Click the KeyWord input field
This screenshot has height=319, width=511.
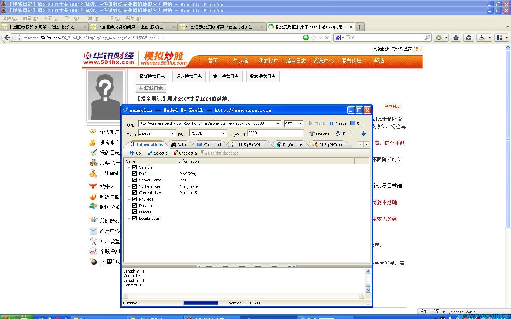coord(275,133)
